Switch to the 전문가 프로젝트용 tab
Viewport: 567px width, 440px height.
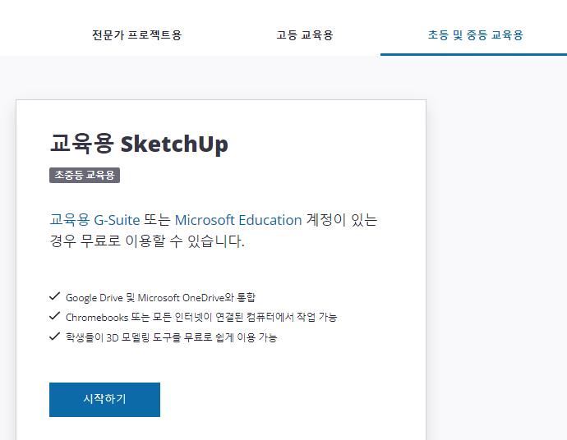pyautogui.click(x=136, y=35)
